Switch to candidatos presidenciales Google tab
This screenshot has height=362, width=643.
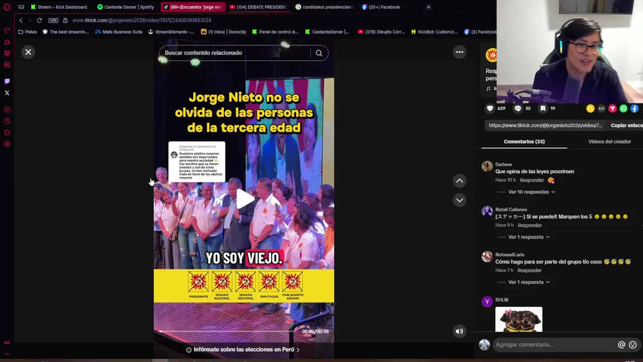coord(325,7)
